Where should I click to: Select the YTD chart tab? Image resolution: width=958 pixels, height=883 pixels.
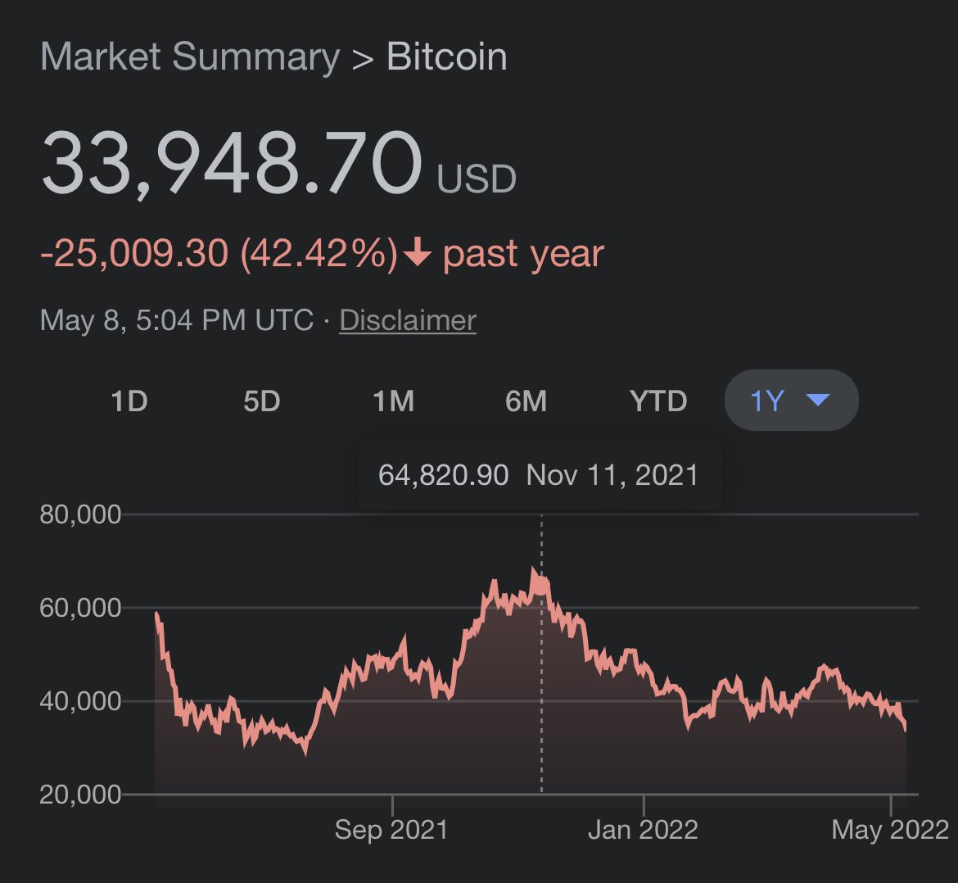click(x=658, y=401)
